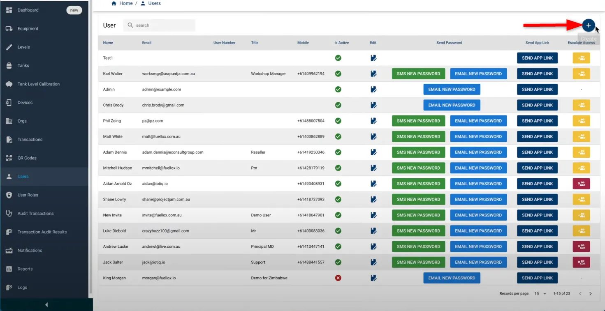This screenshot has height=311, width=605.
Task: Open Transactions in sidebar
Action: 44,140
